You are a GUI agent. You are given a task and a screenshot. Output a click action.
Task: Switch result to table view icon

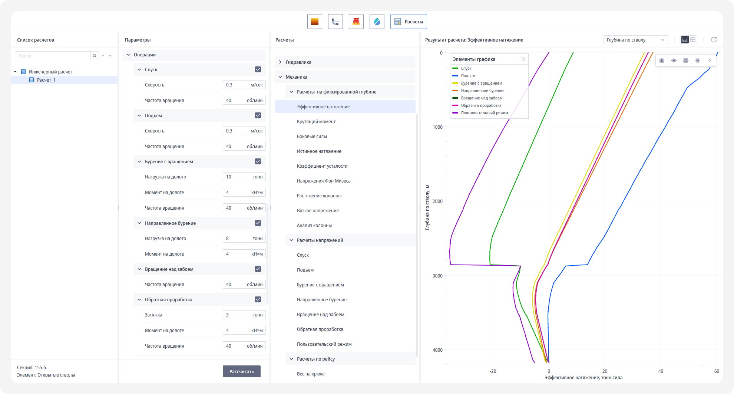pyautogui.click(x=693, y=40)
